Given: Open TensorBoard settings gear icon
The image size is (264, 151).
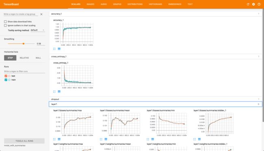Looking at the screenshot, I should 253,4.
